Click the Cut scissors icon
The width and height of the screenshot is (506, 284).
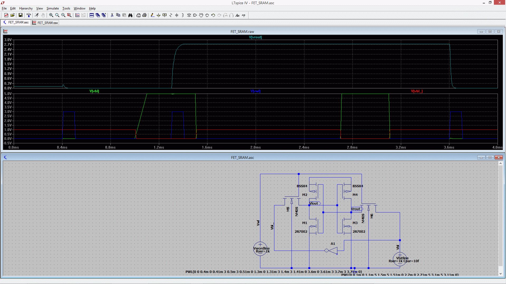112,15
